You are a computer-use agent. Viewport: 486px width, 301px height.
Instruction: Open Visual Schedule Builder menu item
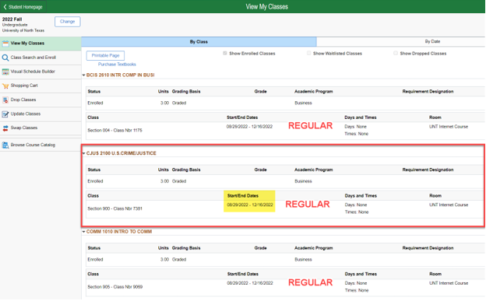40,72
